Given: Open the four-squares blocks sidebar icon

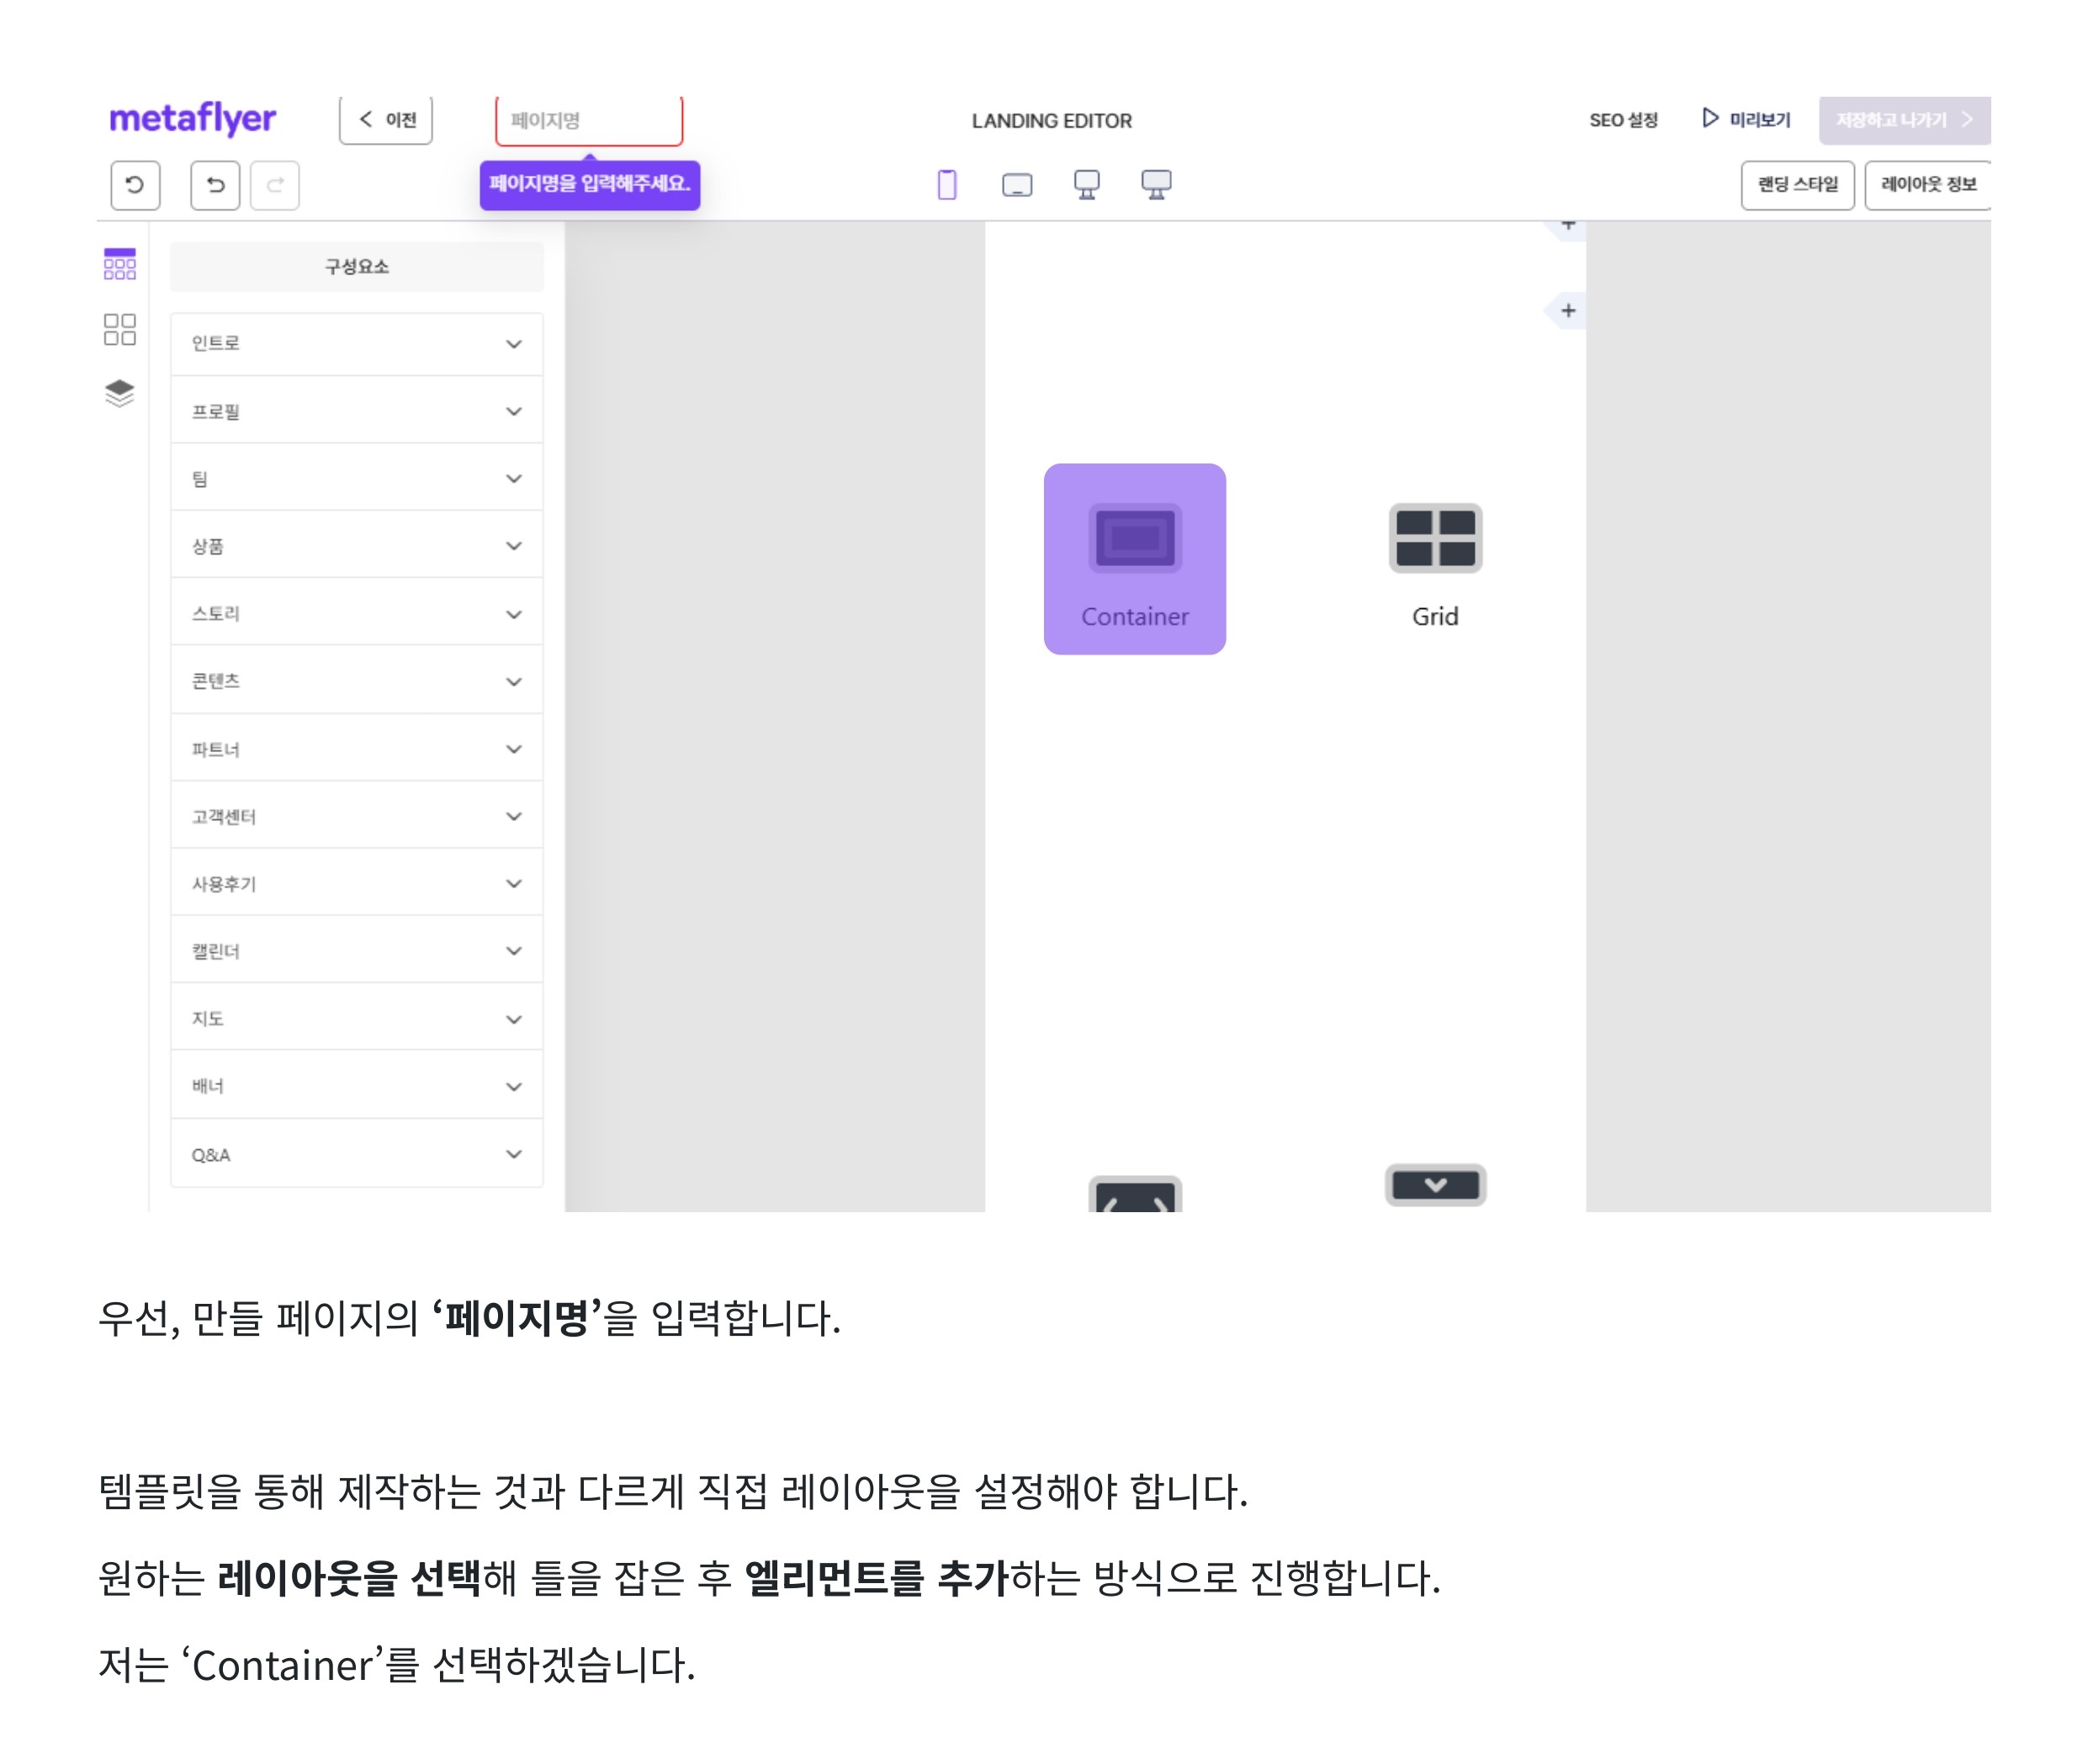Looking at the screenshot, I should point(119,329).
